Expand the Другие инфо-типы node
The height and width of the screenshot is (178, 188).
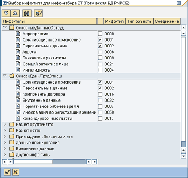click(x=5, y=155)
